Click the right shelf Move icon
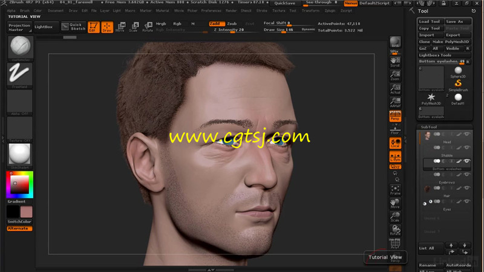Viewport: 484px width, 272px height. pos(395,204)
